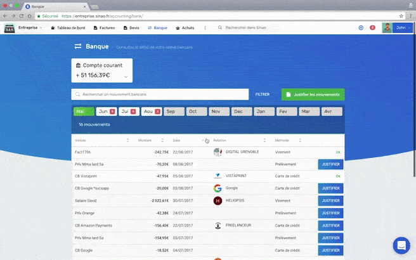The image size is (416, 260).
Task: Open the Factures menu item
Action: click(104, 28)
